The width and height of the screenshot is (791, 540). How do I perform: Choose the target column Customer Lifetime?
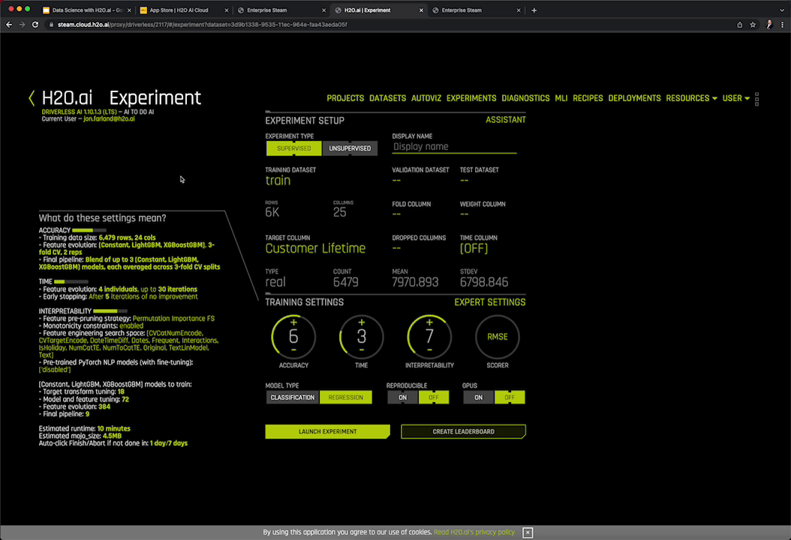[315, 248]
